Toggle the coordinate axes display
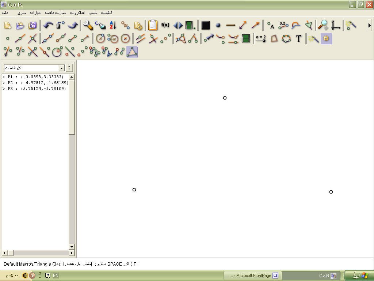 pyautogui.click(x=335, y=25)
